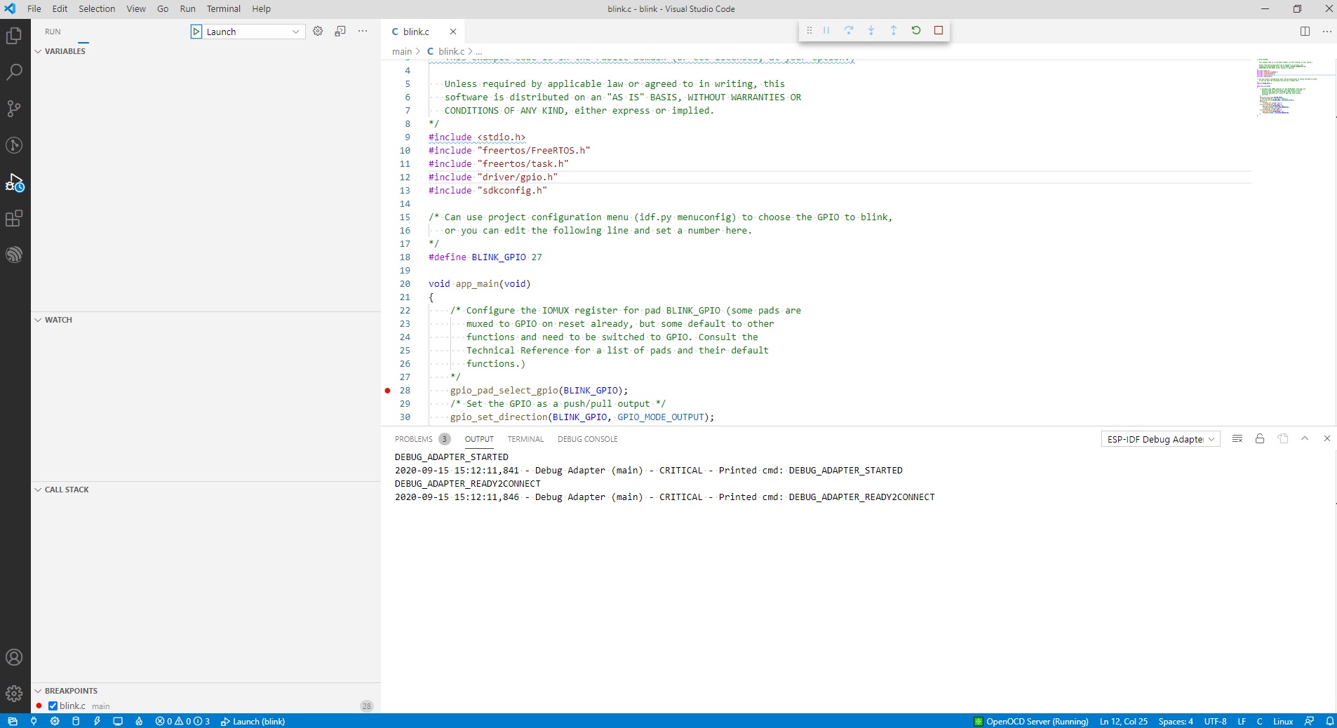
Task: Switch to the Debug Console tab
Action: [x=588, y=439]
